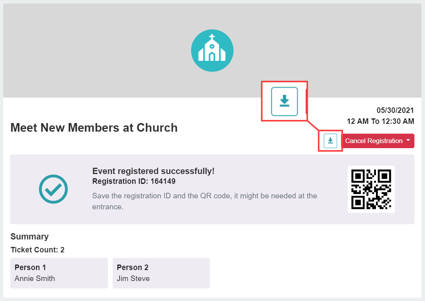The image size is (425, 301).
Task: Click the Summary heading
Action: click(29, 237)
